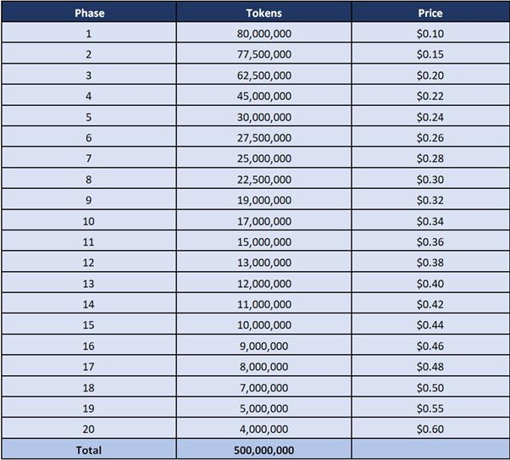
Task: Click the Tokens column header
Action: pos(263,13)
